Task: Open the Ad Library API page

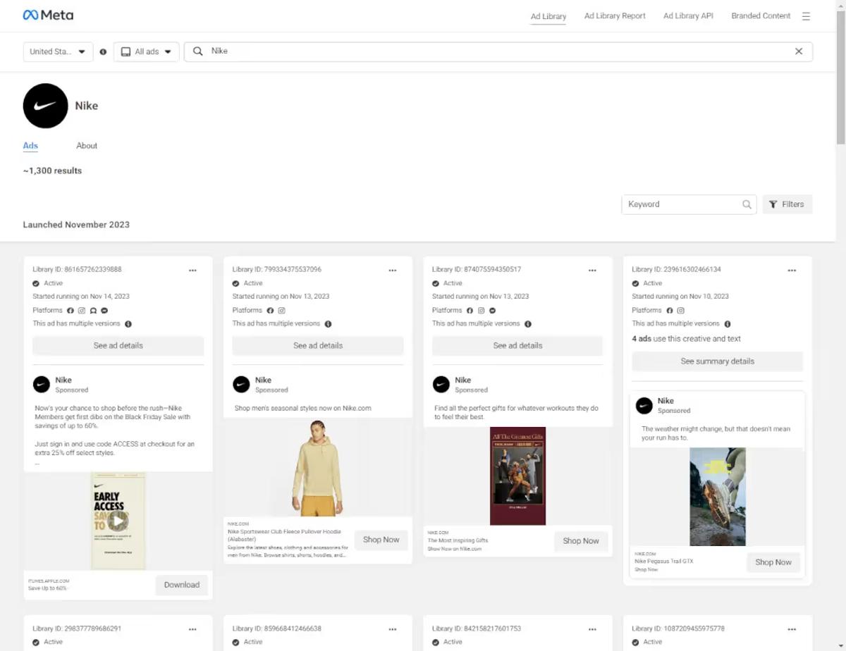Action: (x=688, y=15)
